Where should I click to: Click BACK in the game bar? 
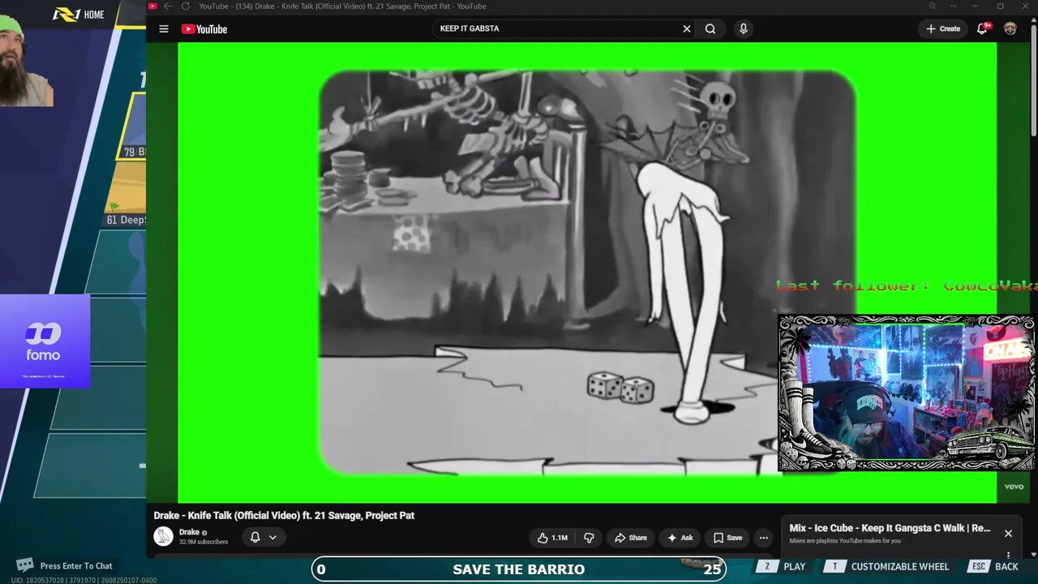994,567
